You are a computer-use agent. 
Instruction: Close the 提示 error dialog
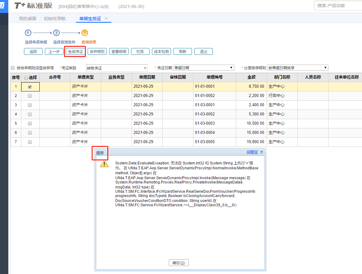(261, 152)
